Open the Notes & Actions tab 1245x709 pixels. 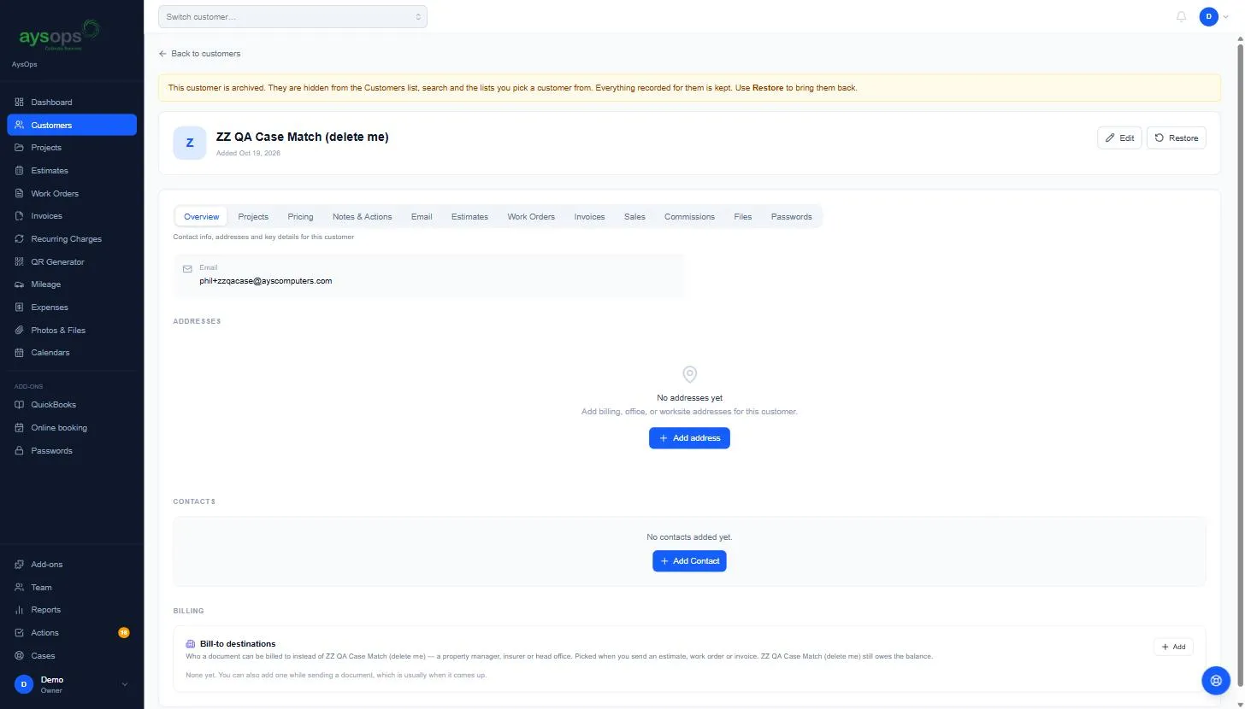pyautogui.click(x=363, y=217)
